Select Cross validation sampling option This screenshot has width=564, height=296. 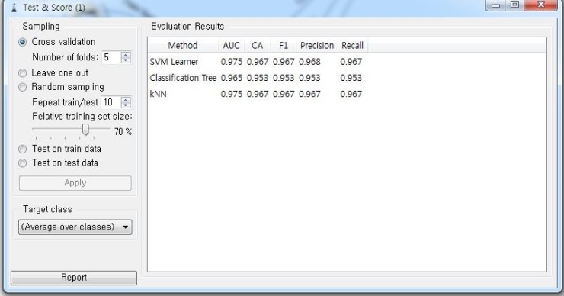click(x=22, y=42)
